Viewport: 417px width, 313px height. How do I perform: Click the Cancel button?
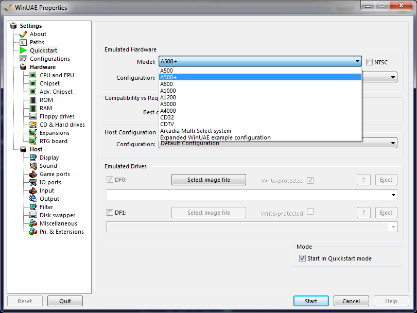click(351, 301)
